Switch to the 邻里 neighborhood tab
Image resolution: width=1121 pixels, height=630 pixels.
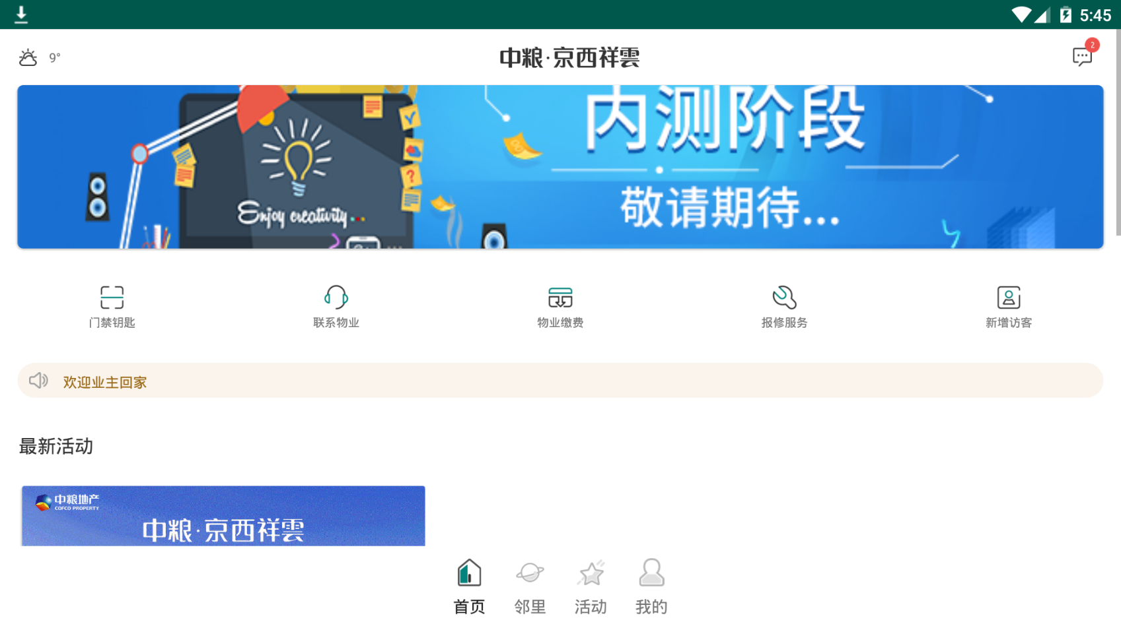tap(530, 587)
